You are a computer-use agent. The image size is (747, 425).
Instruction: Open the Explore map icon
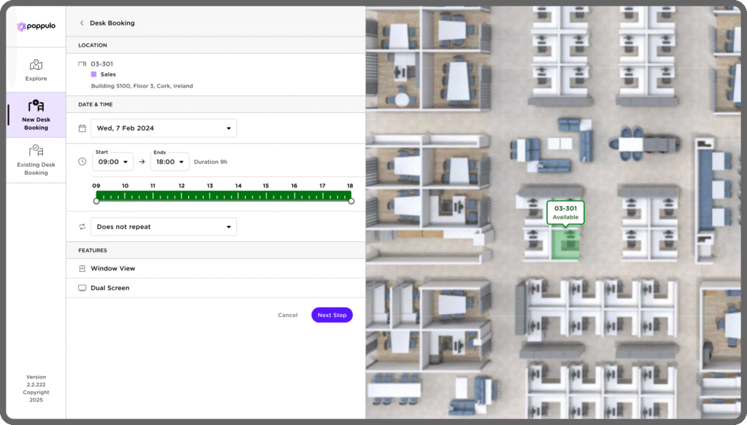[x=36, y=66]
